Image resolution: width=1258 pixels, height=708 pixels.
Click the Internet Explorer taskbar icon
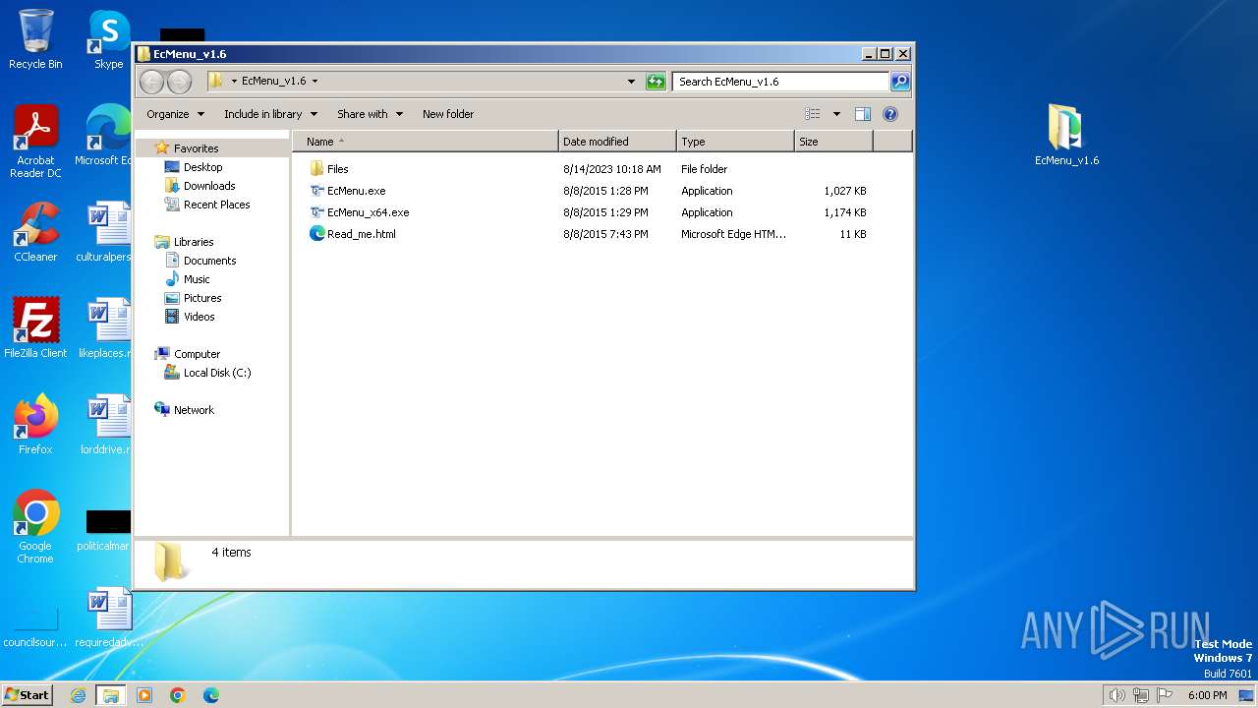79,695
